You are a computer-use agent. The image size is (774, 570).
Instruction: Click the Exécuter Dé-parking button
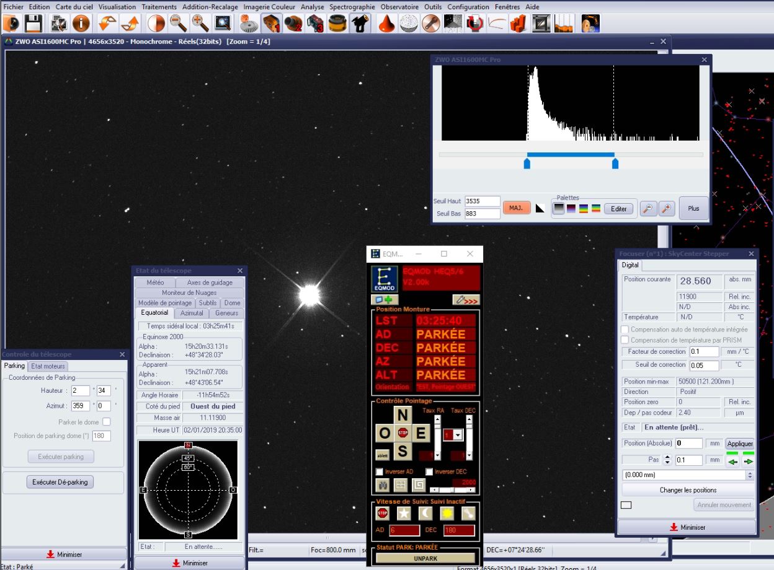tap(60, 482)
